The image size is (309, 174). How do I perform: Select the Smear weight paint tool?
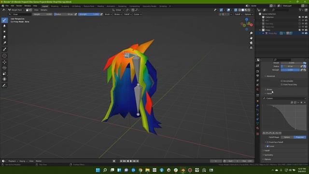coord(4,37)
